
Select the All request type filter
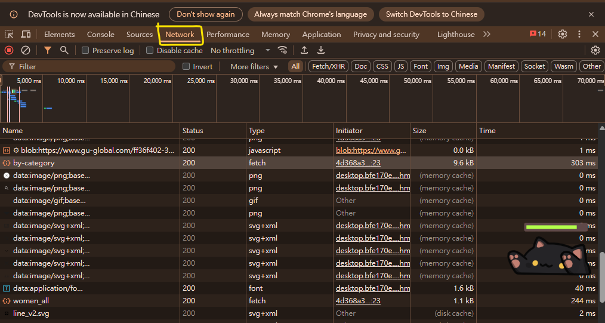coord(295,66)
